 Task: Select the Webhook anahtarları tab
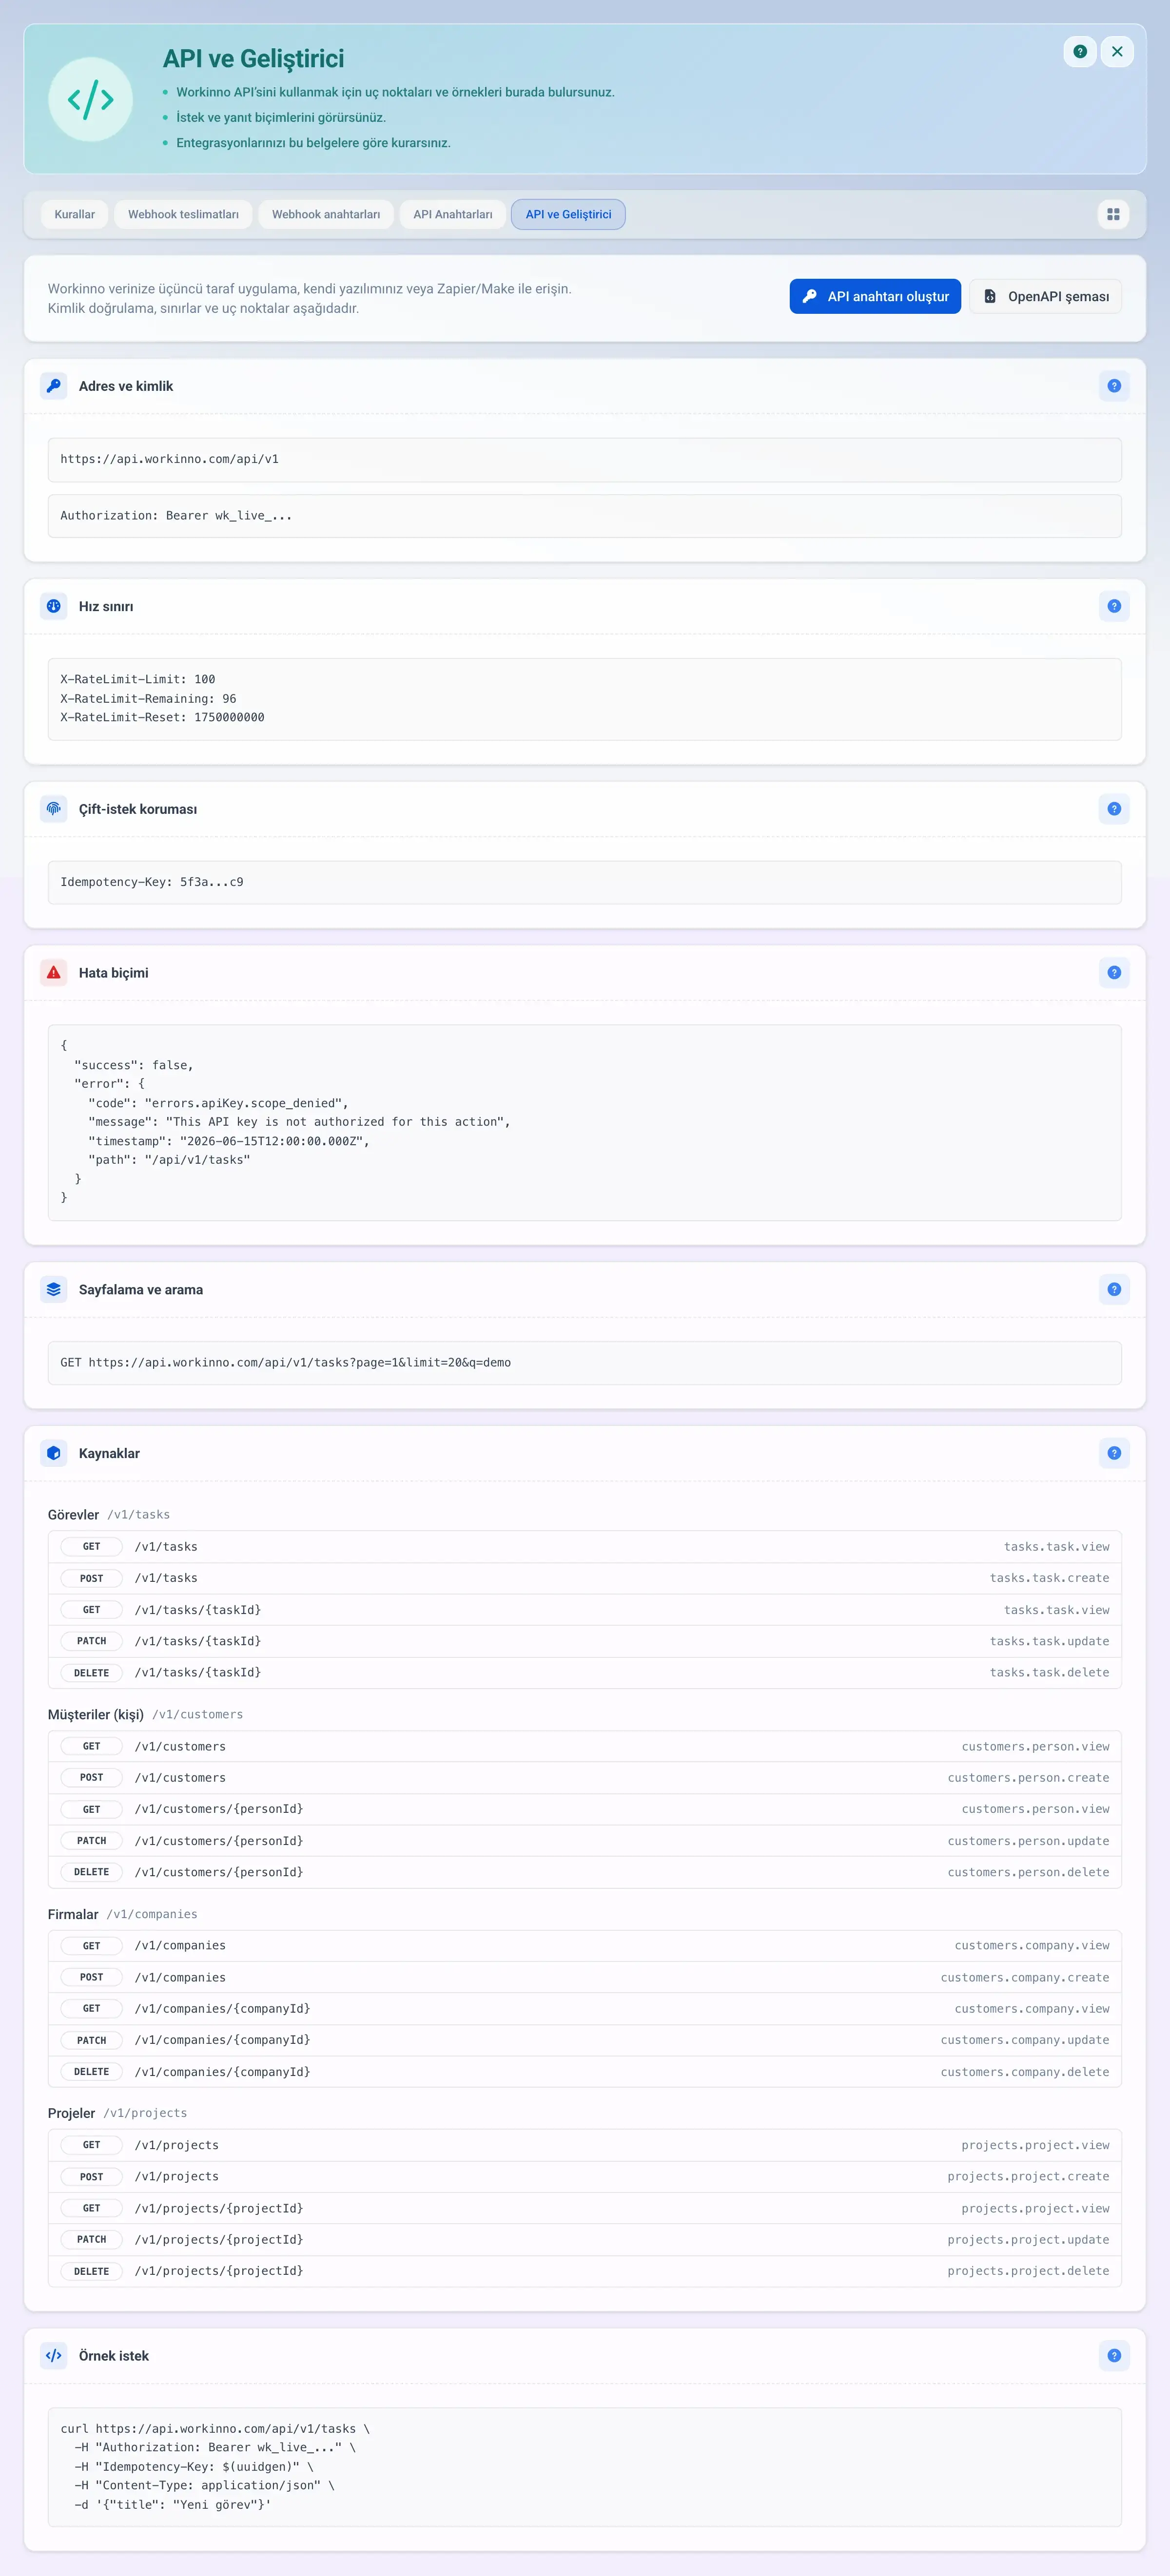point(326,215)
